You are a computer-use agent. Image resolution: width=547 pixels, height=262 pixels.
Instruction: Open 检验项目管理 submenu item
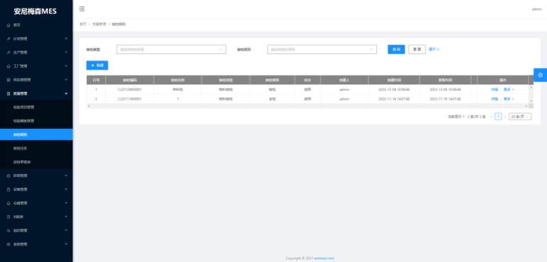[36, 107]
